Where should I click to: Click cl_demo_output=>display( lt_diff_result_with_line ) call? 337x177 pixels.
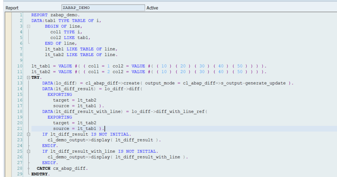pyautogui.click(x=118, y=157)
